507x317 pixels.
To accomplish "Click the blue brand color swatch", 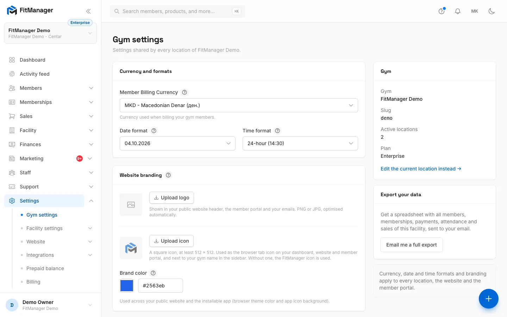I will 127,286.
